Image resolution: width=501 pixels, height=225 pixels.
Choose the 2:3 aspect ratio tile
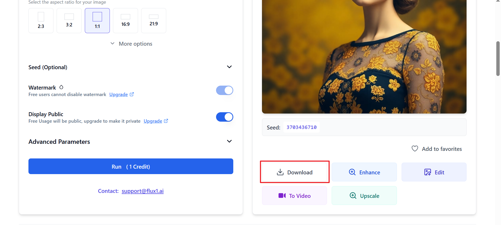41,21
